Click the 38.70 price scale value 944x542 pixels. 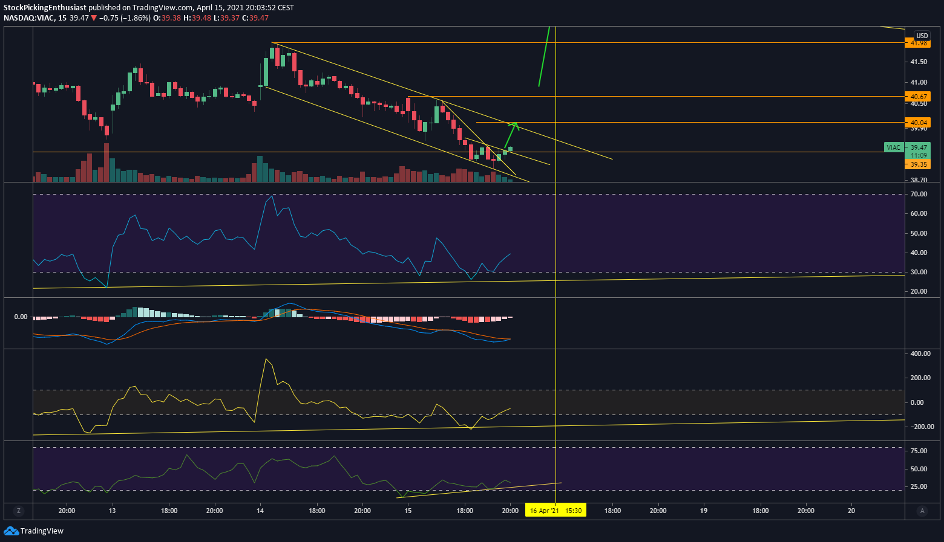(919, 180)
